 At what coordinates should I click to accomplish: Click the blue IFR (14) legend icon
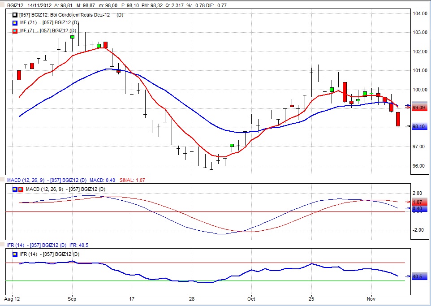(x=15, y=254)
